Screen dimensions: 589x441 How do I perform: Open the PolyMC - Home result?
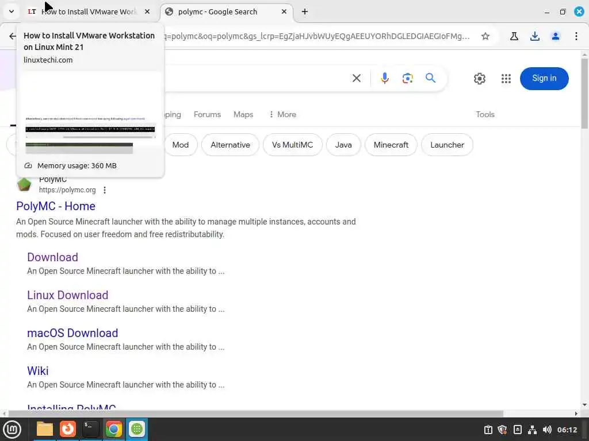click(56, 206)
